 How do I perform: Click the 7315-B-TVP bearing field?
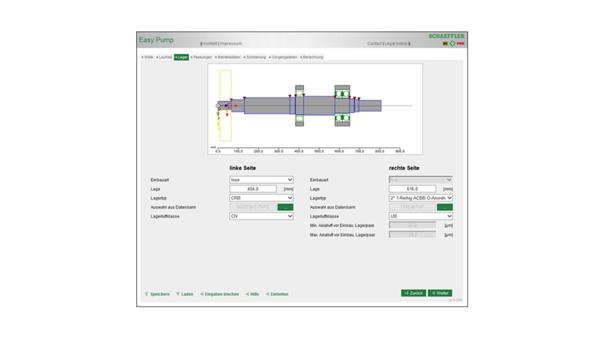tap(412, 207)
